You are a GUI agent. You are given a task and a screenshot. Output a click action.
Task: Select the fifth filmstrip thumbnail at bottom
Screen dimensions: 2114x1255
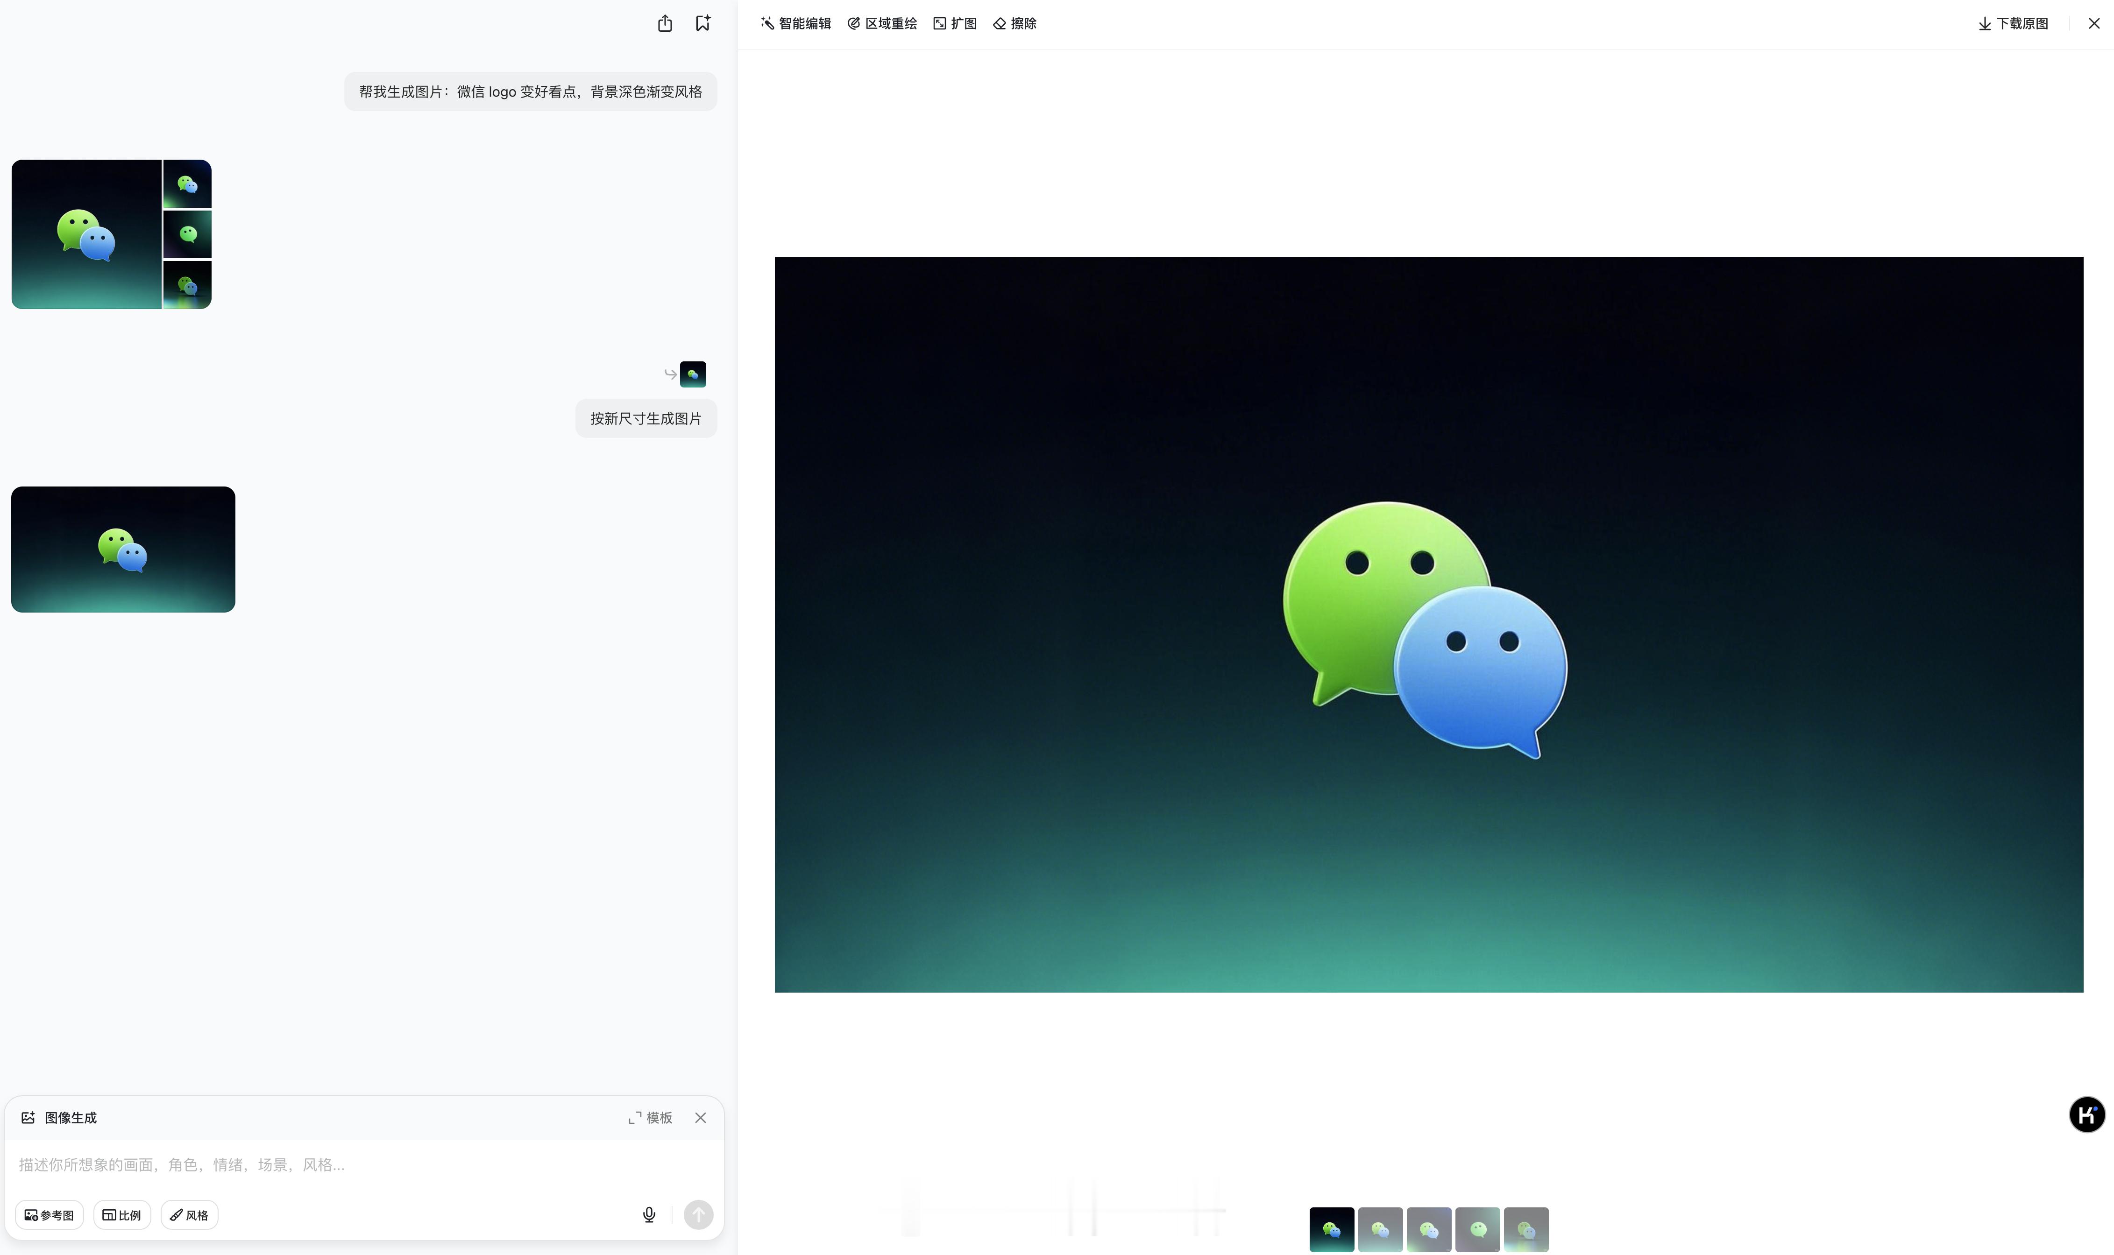tap(1526, 1230)
